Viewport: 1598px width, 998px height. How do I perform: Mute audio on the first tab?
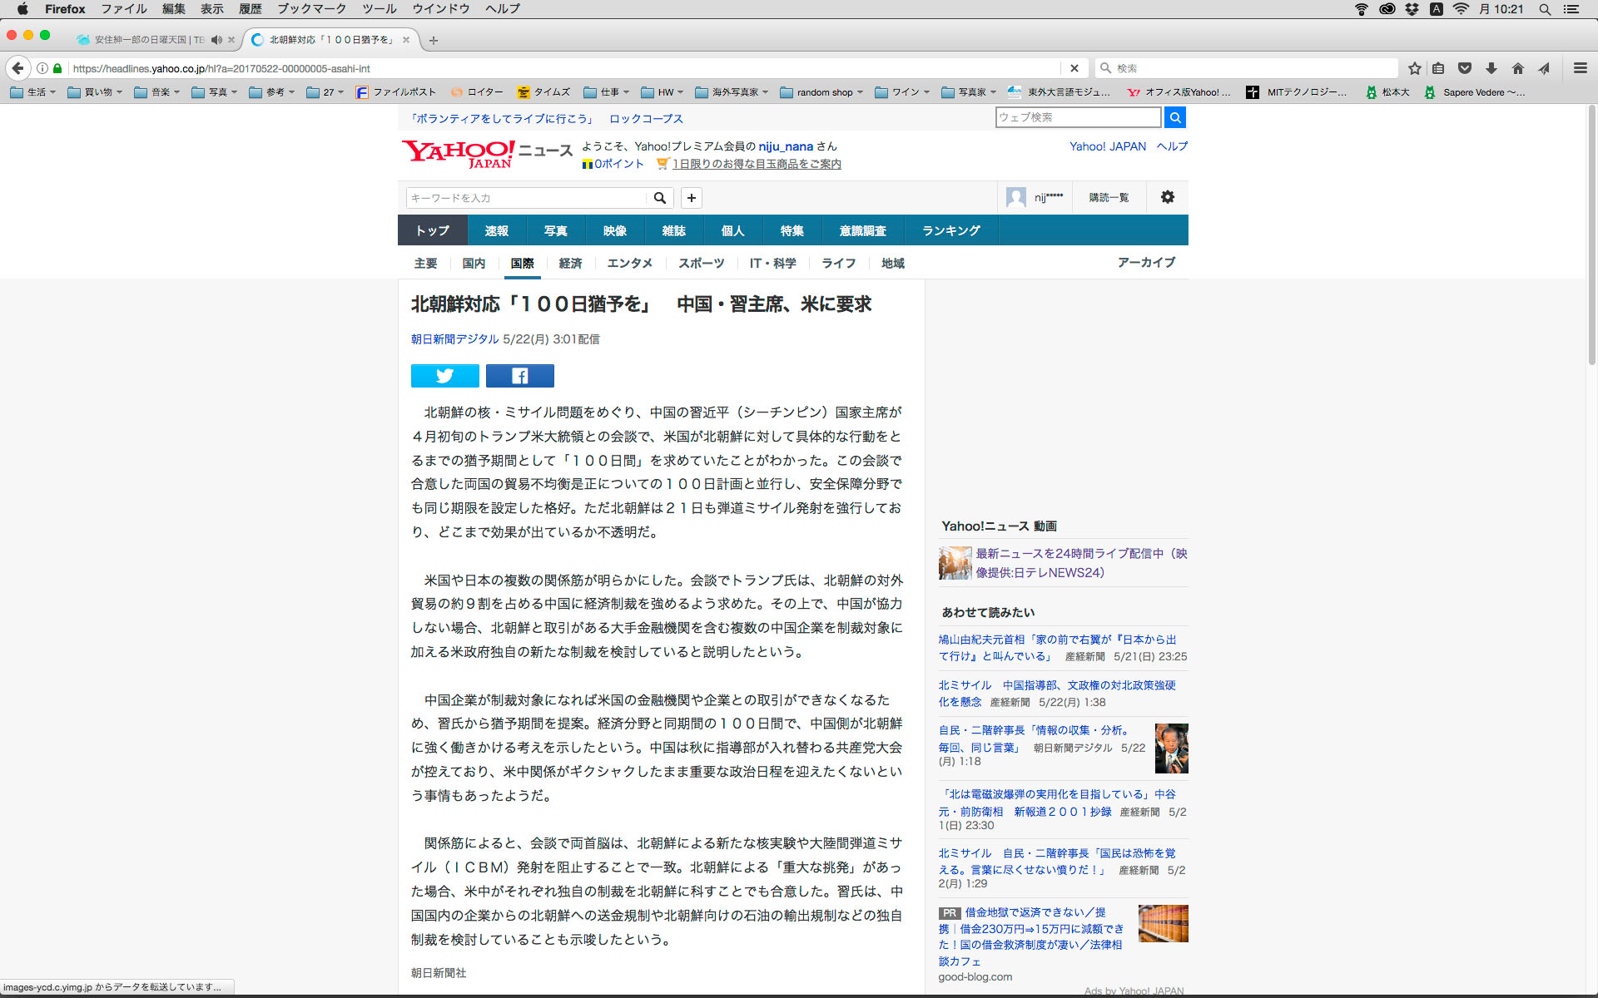tap(216, 40)
